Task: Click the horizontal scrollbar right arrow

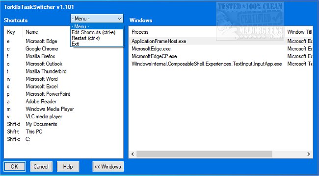Action: [309, 154]
